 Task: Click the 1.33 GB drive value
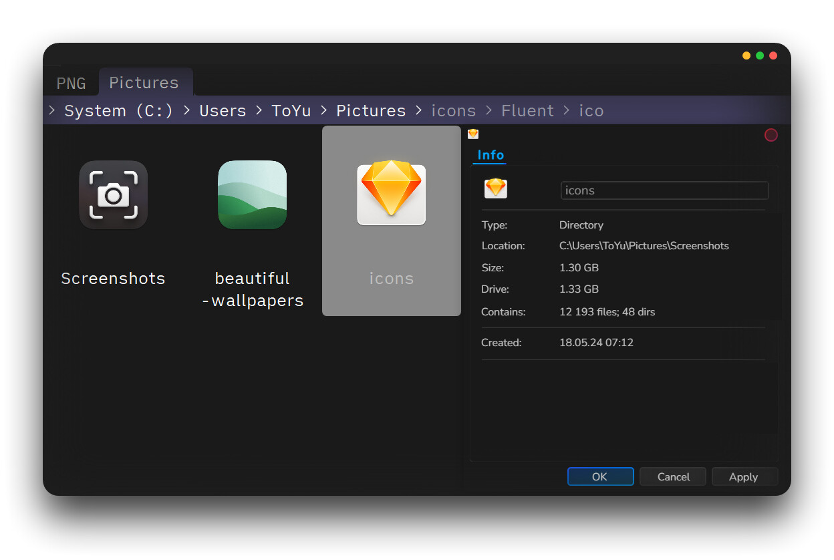[579, 289]
